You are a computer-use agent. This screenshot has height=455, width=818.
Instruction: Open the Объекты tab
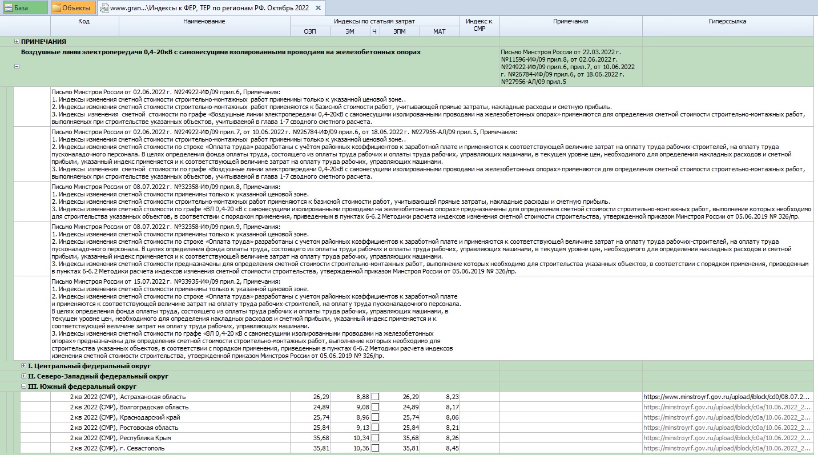[72, 8]
